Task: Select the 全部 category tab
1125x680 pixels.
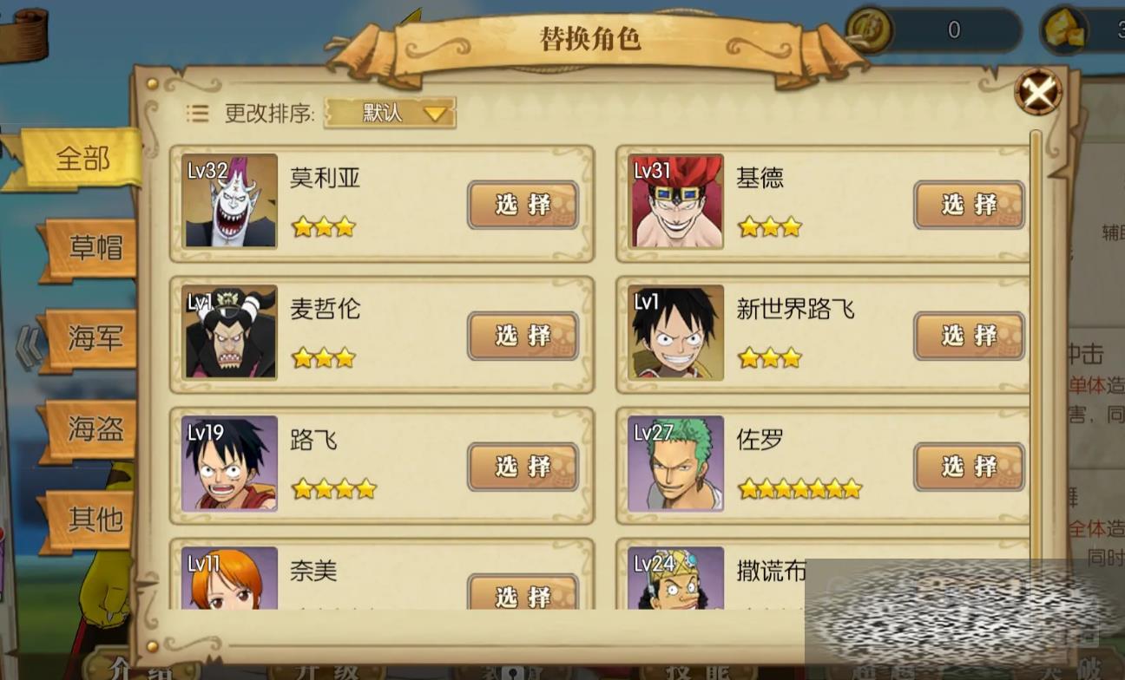Action: [x=82, y=159]
